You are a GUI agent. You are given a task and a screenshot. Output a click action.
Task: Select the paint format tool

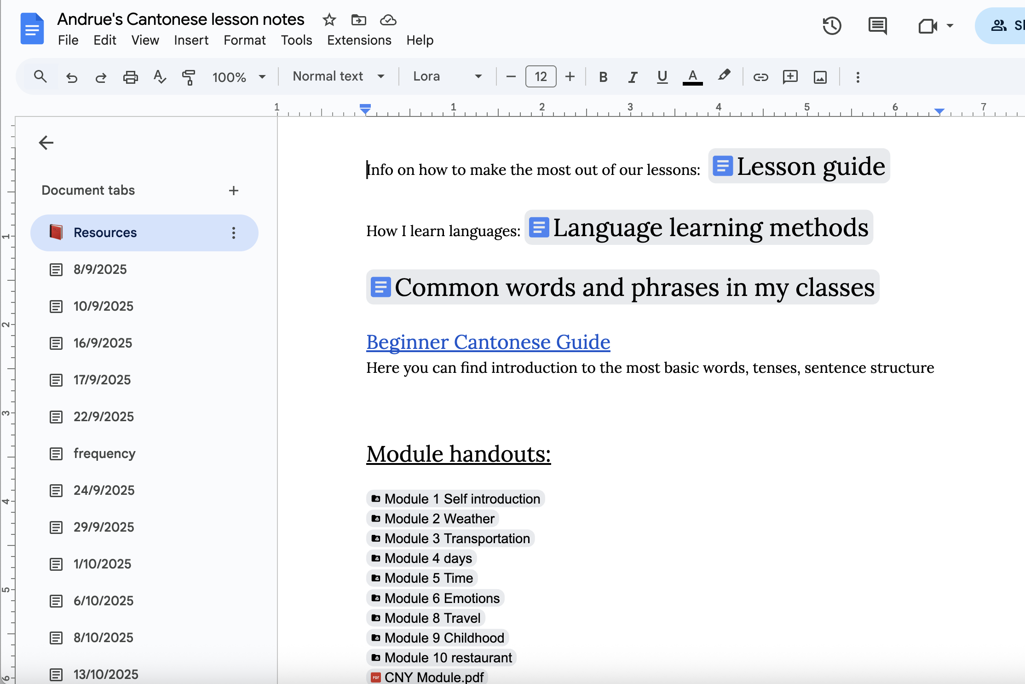pos(189,77)
